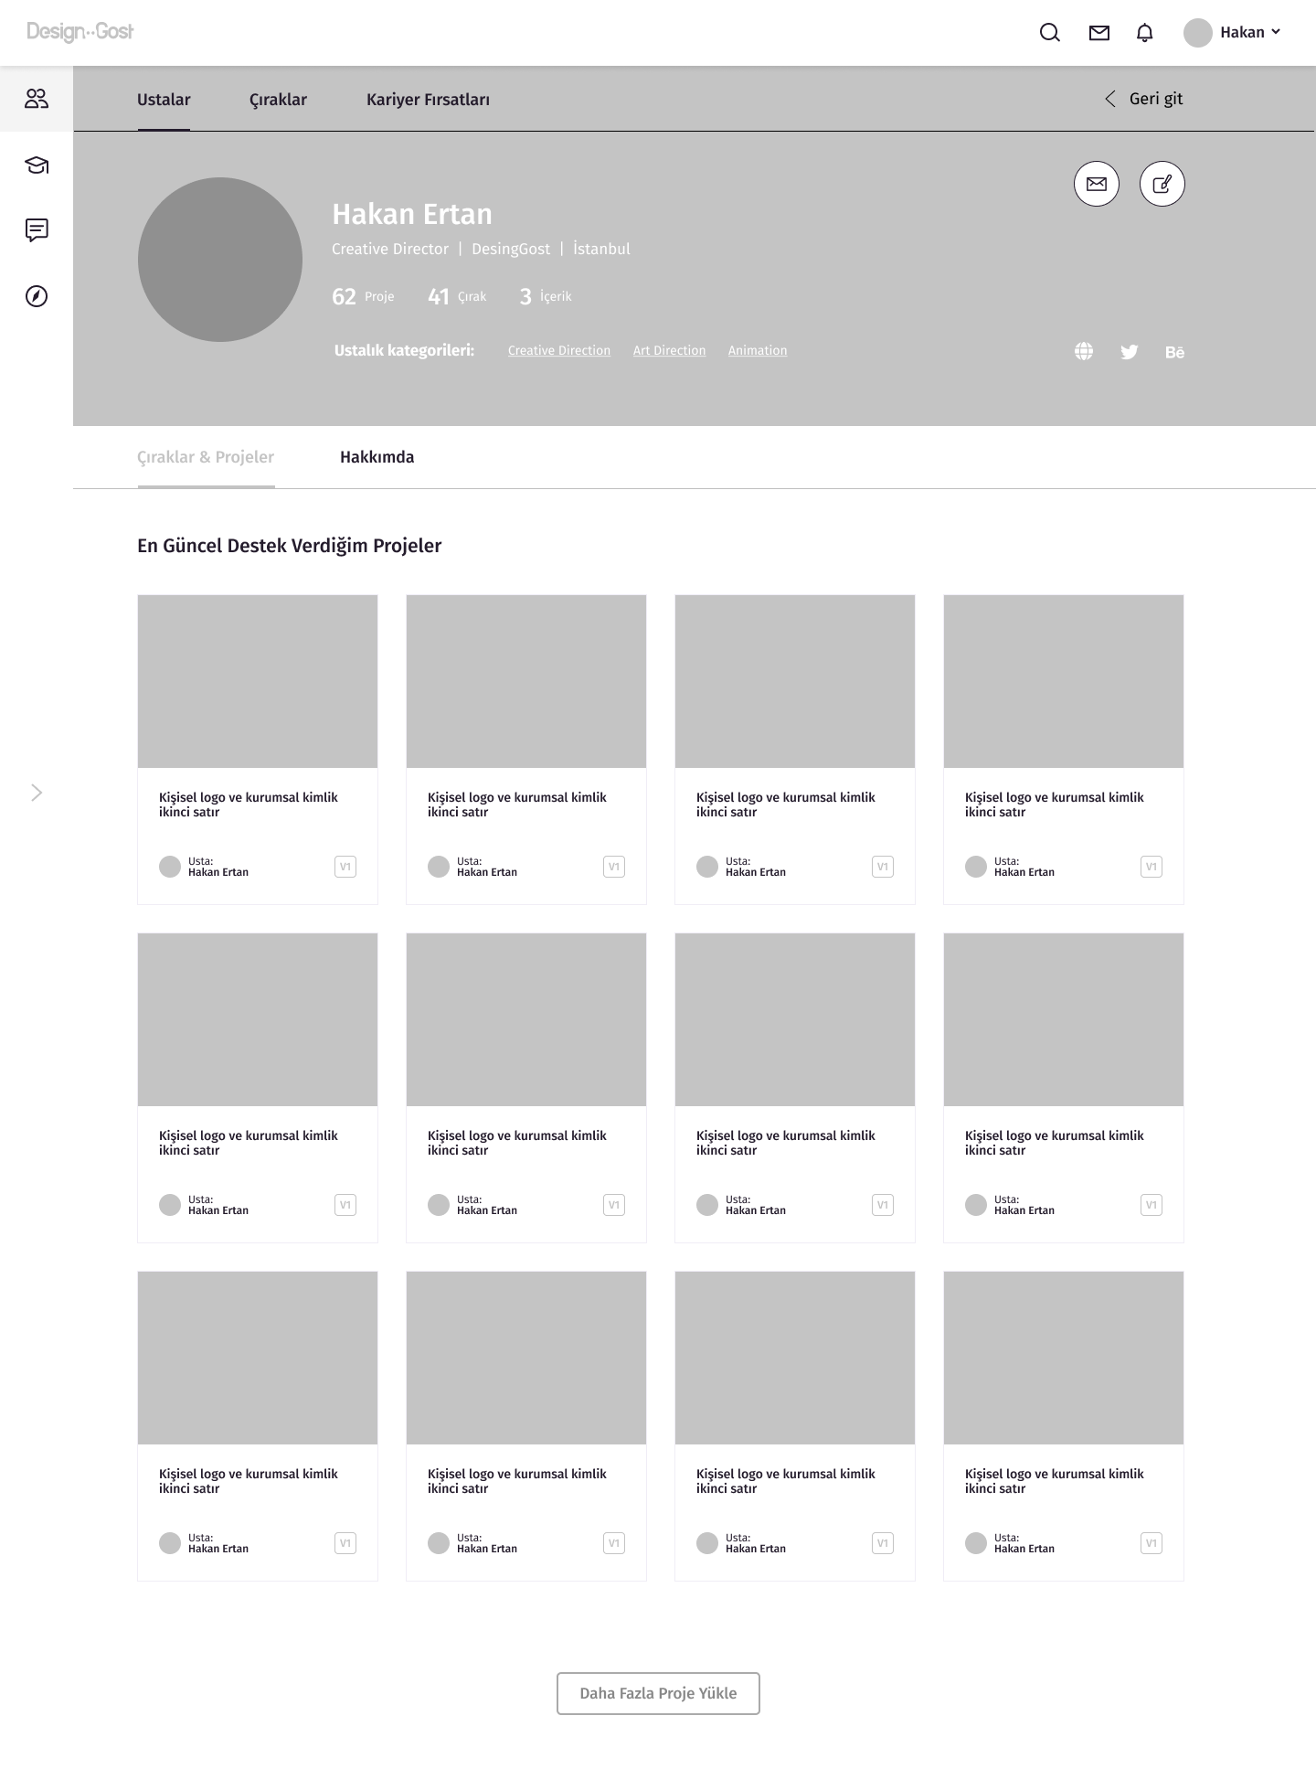This screenshot has width=1316, height=1769.
Task: Open notifications bell
Action: coord(1144,33)
